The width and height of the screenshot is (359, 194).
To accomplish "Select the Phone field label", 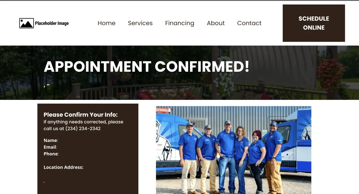I will (x=51, y=154).
